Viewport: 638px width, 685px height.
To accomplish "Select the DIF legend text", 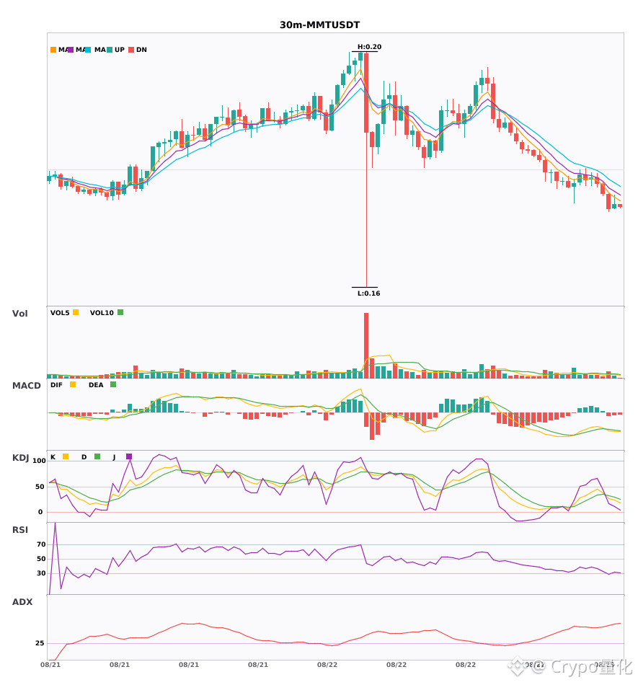I will (x=56, y=385).
